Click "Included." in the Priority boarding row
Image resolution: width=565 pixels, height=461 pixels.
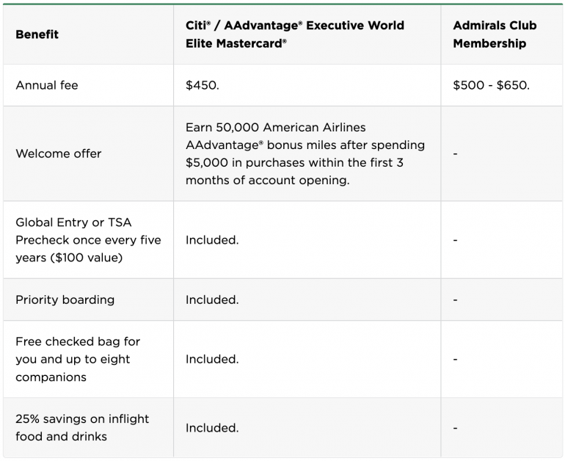(212, 300)
